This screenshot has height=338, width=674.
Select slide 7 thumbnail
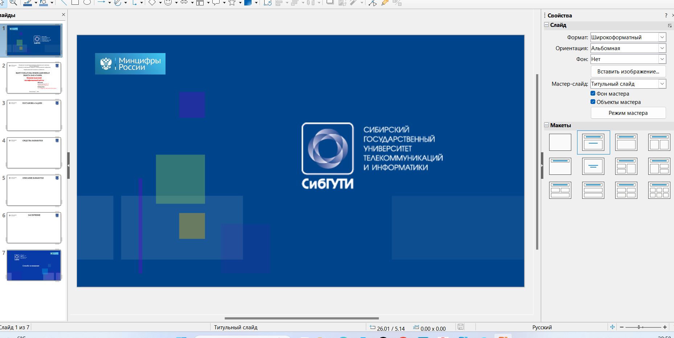34,265
